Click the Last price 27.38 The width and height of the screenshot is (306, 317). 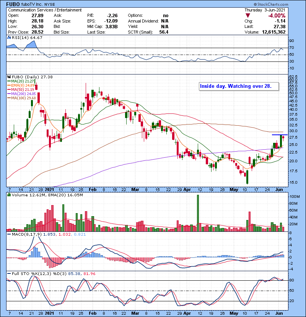280,26
